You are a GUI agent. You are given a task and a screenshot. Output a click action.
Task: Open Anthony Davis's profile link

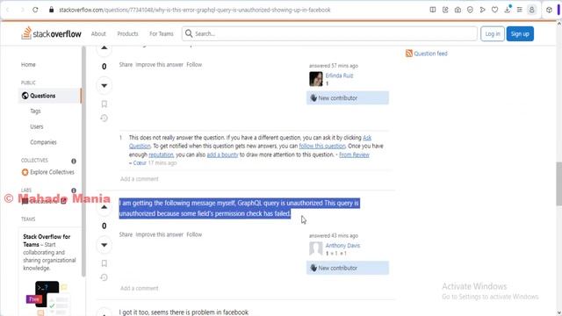click(342, 246)
